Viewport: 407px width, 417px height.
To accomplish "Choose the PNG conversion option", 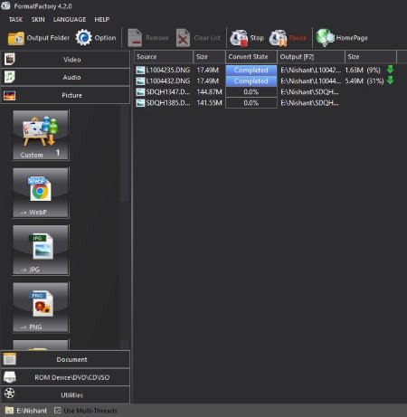I will coord(41,307).
